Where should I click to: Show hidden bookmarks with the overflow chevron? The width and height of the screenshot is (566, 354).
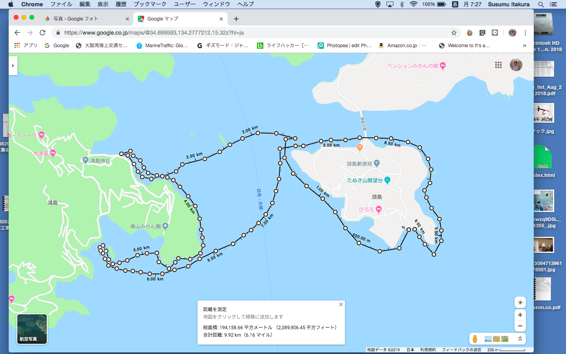pos(524,46)
